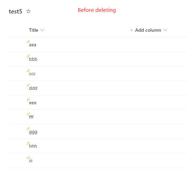Screen dimensions: 187x173
Task: Click the new-item glimmer icon beside iii
Action: point(28,157)
